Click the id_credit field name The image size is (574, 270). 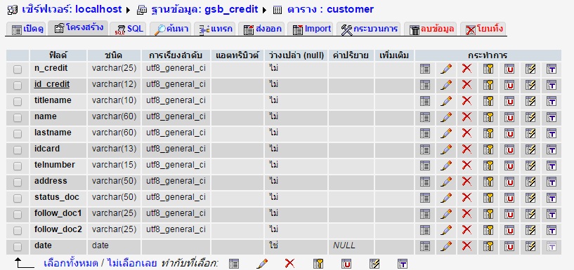51,84
